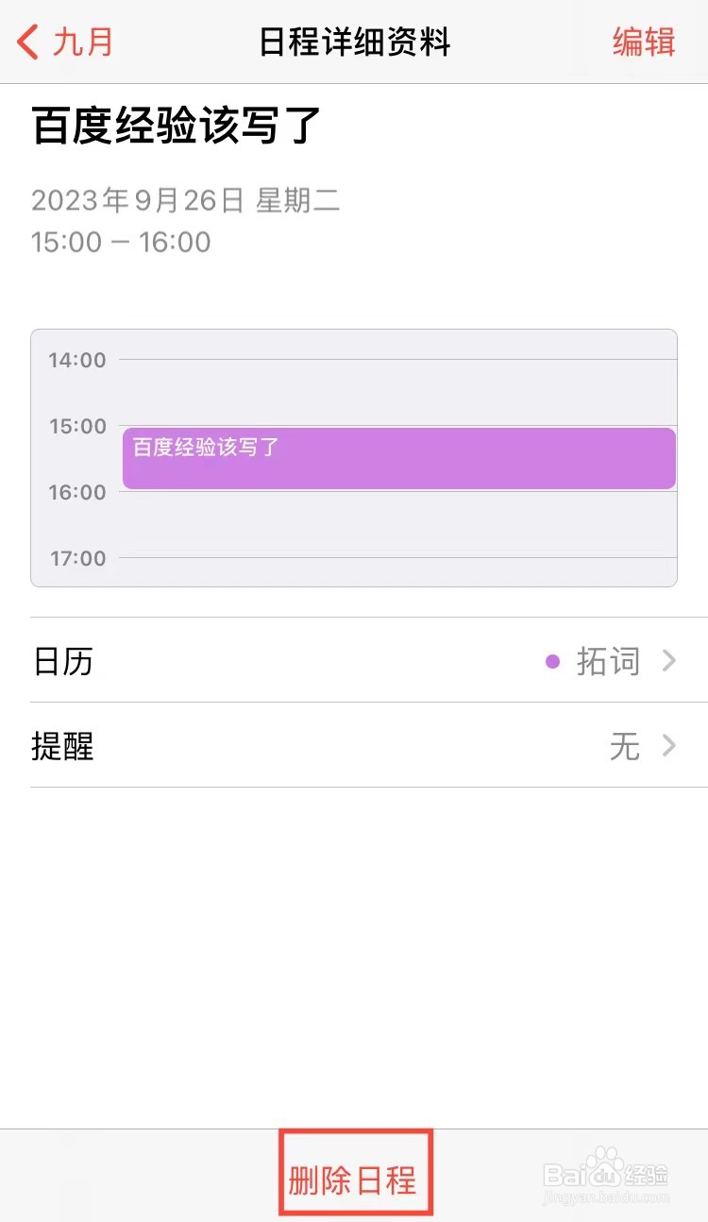Screen dimensions: 708x1222
Task: Select the 无 reminder value
Action: (625, 746)
